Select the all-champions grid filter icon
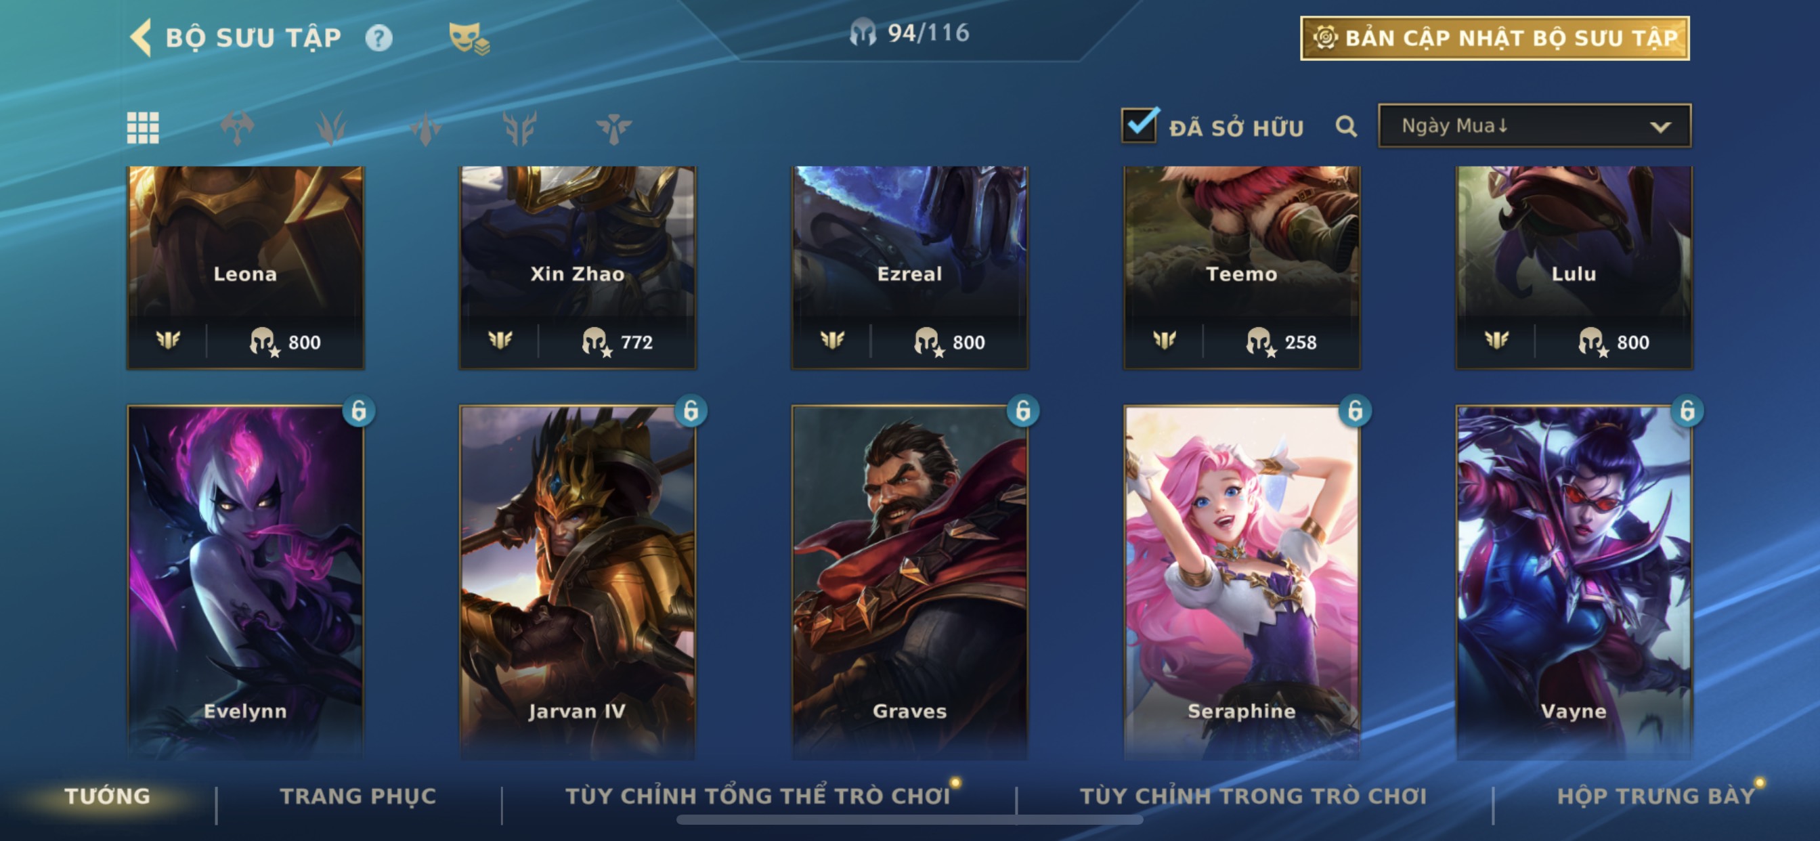 (x=143, y=128)
